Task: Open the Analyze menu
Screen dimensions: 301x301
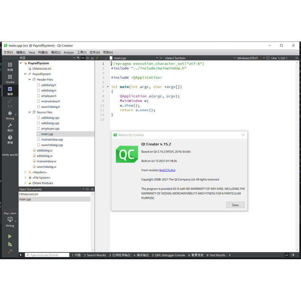Action: (69, 52)
